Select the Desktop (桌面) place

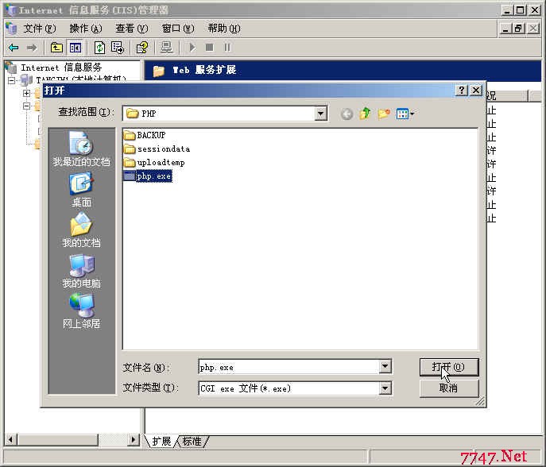coord(82,190)
